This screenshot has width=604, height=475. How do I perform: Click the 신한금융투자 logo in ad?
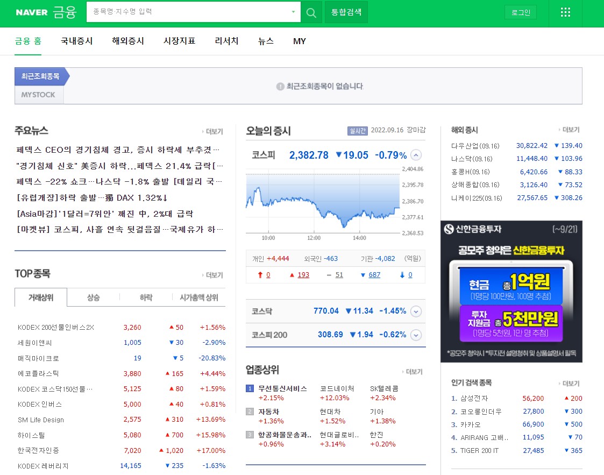(x=473, y=229)
